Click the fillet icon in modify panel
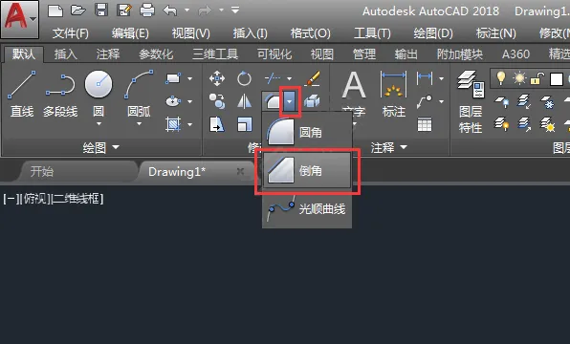This screenshot has height=344, width=570. pyautogui.click(x=273, y=101)
